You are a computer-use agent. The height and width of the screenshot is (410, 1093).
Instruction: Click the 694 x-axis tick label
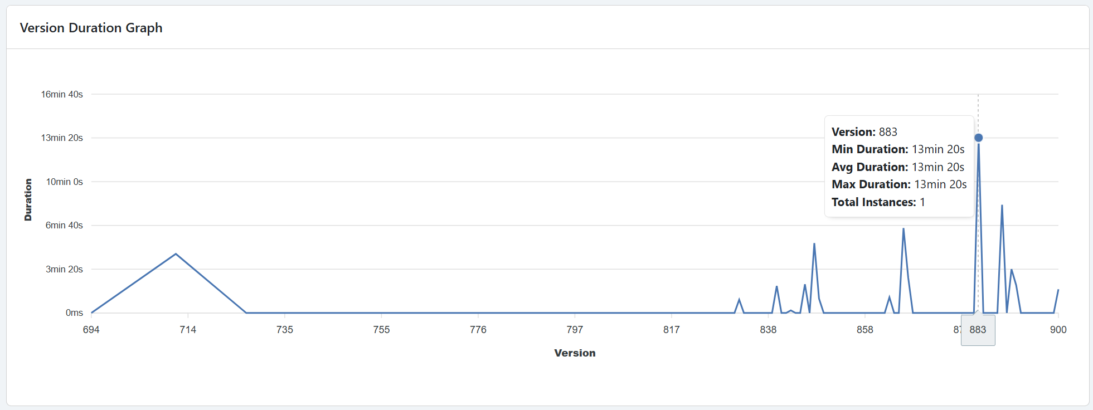(91, 330)
